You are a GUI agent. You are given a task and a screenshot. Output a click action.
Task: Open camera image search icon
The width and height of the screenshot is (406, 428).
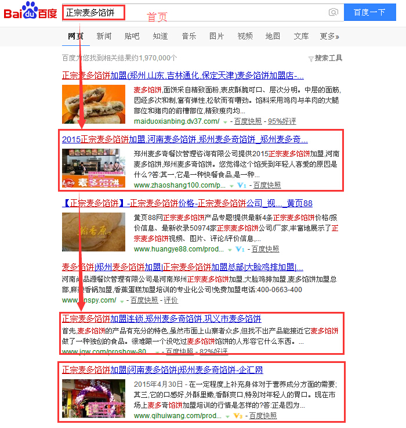(x=333, y=12)
